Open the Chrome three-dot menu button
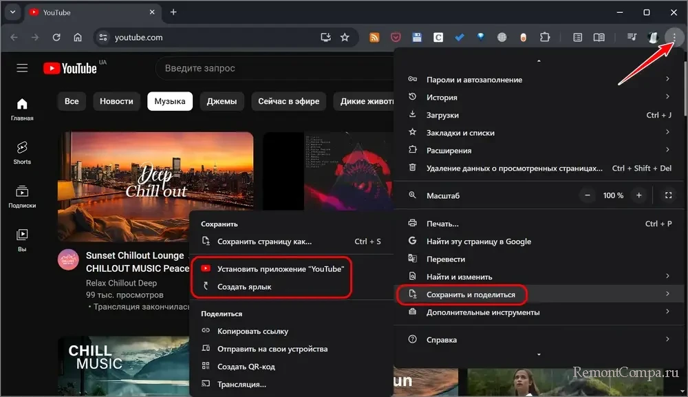 point(674,37)
